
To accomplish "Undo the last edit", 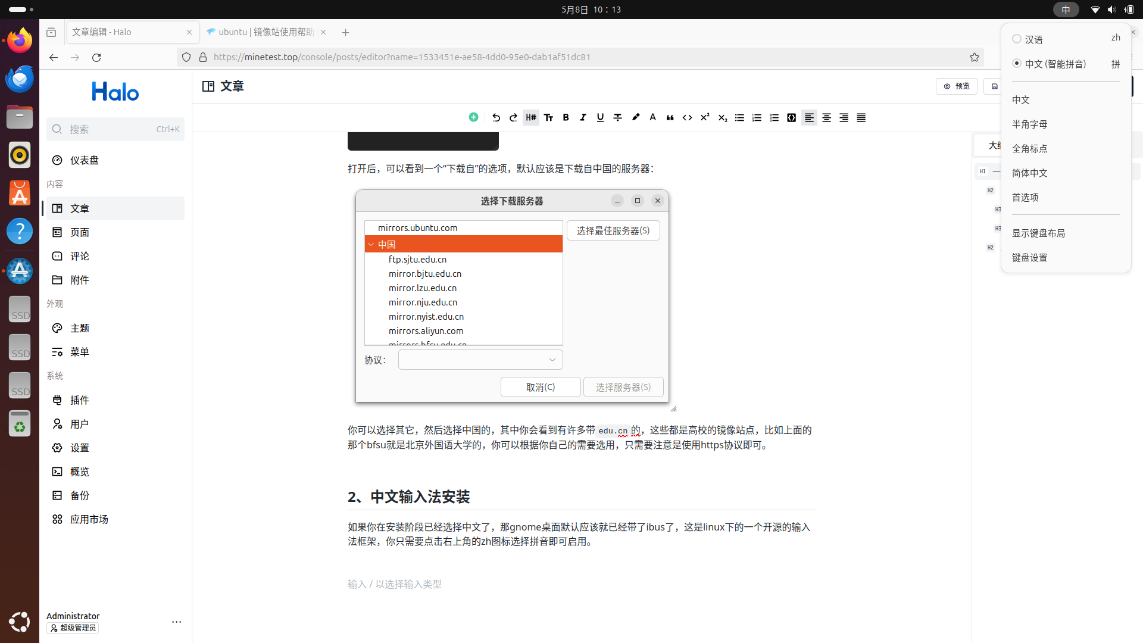I will coord(496,118).
